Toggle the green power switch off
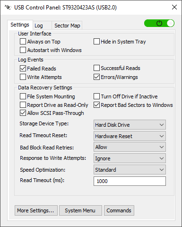The height and width of the screenshot is (227, 182). (159, 23)
